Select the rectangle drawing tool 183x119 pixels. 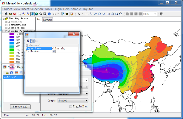click(x=108, y=14)
